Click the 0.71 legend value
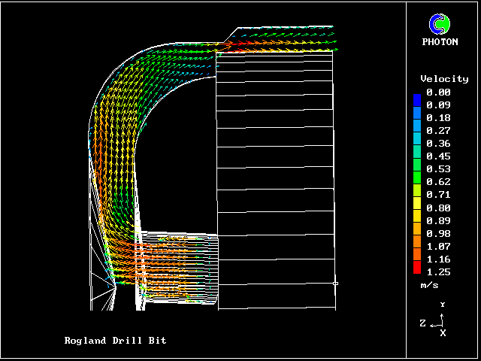The width and height of the screenshot is (481, 361). 438,195
